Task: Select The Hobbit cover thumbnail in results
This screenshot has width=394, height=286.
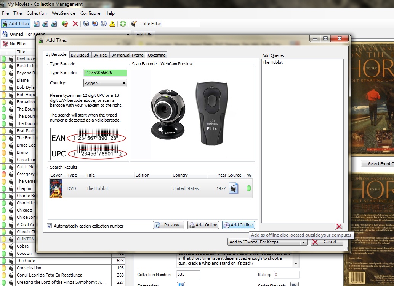Action: [x=56, y=188]
